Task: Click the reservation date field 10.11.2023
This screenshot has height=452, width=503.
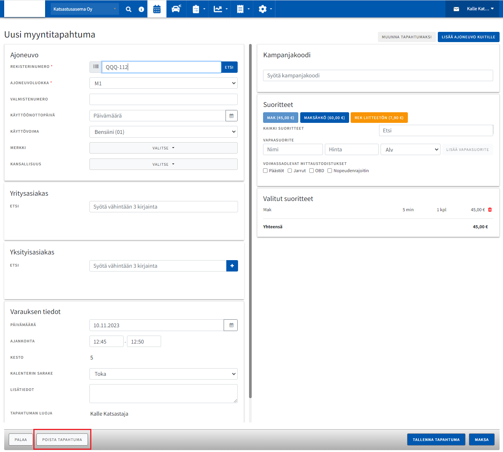Action: pos(157,325)
